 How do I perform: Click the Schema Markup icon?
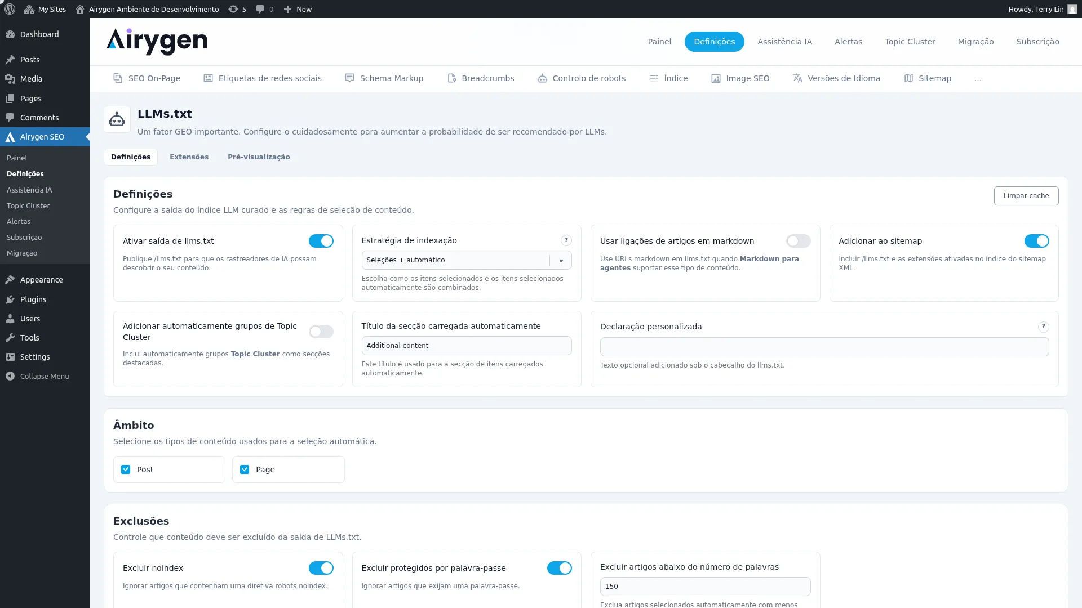349,78
